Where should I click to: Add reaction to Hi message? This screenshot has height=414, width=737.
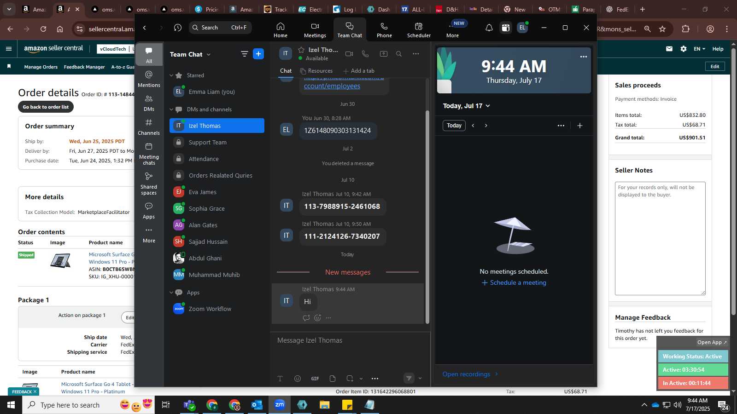[317, 318]
